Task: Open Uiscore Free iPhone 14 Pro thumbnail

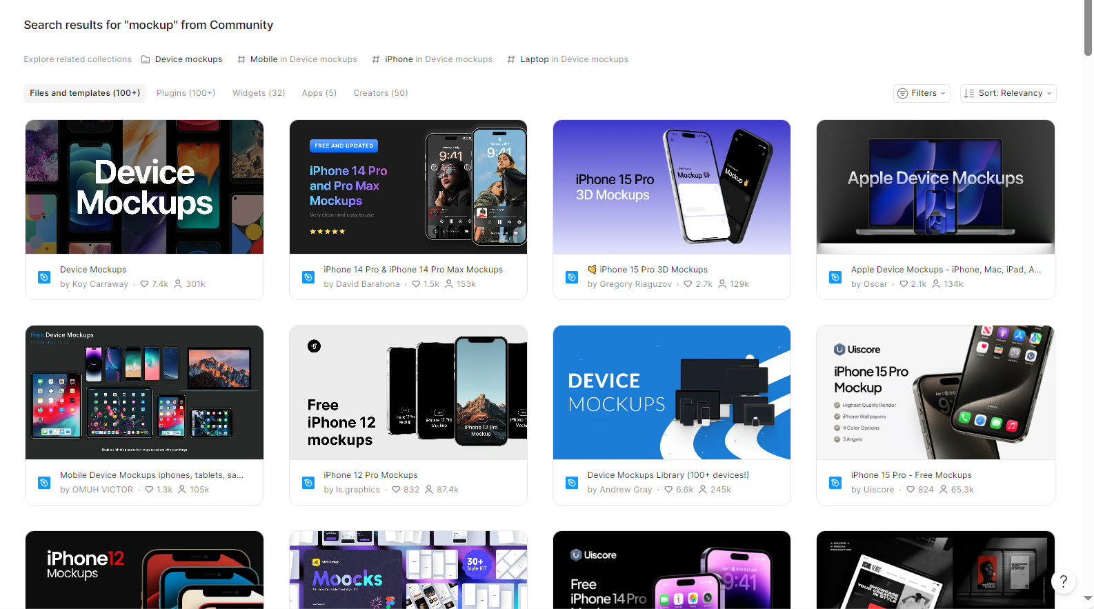Action: tap(672, 570)
